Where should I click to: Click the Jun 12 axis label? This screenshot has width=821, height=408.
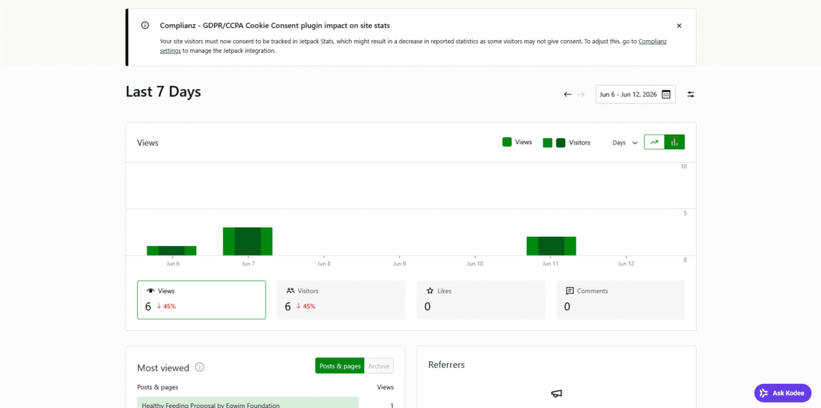click(625, 264)
